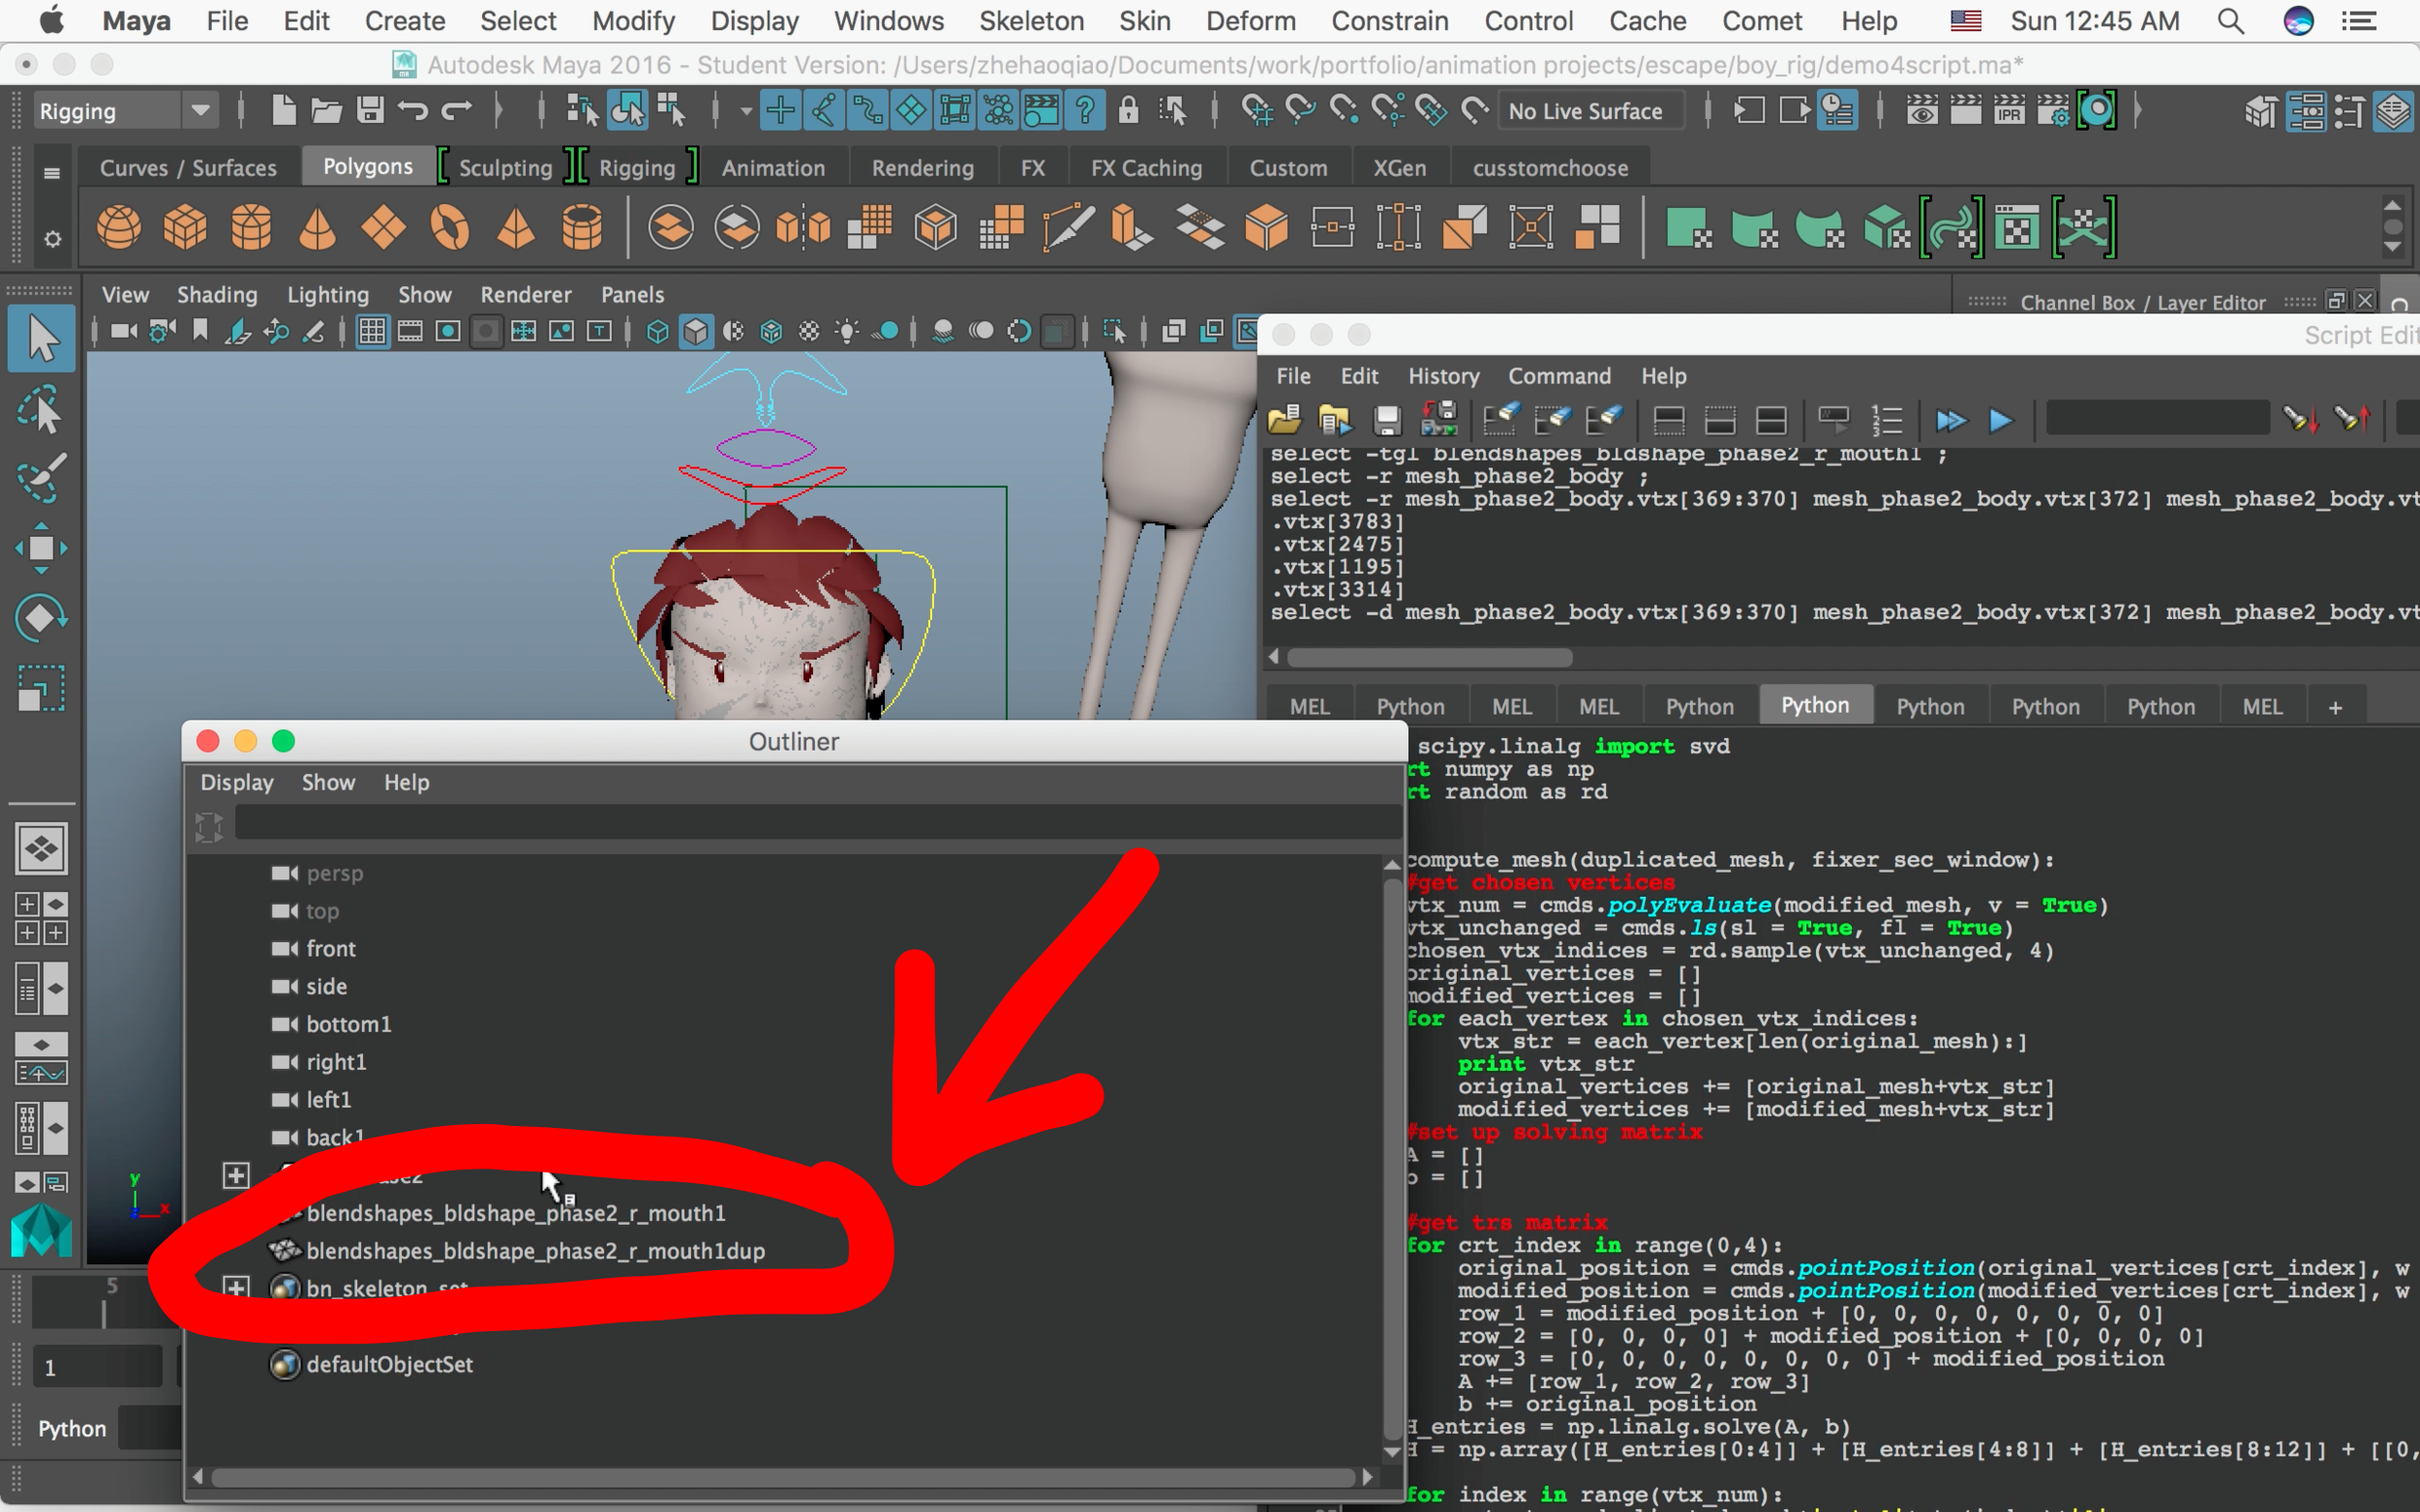Create a polygon cylinder from shelf
Screen dimensions: 2420x1512
pyautogui.click(x=251, y=227)
